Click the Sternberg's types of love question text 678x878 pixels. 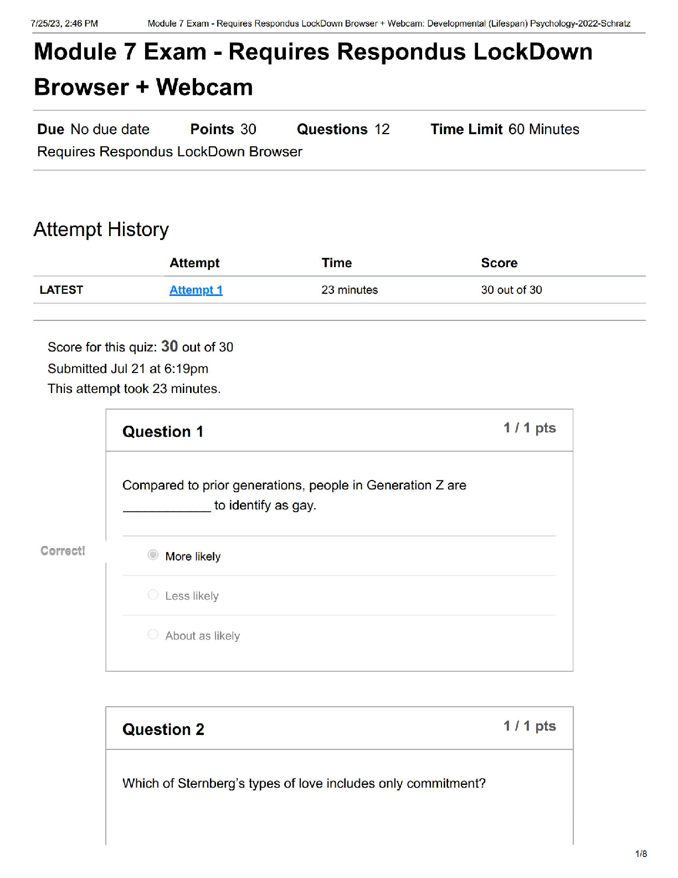click(304, 783)
